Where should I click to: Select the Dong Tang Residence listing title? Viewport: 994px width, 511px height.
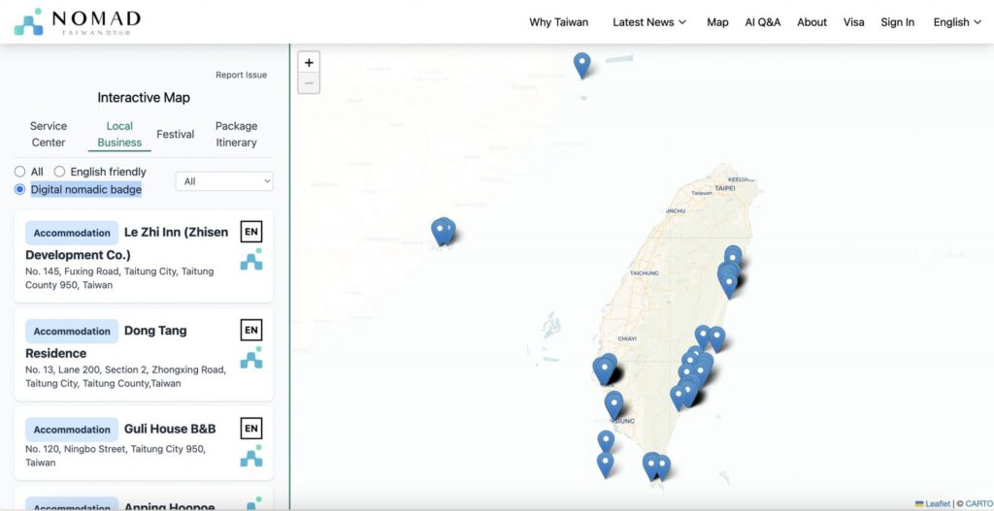point(106,341)
